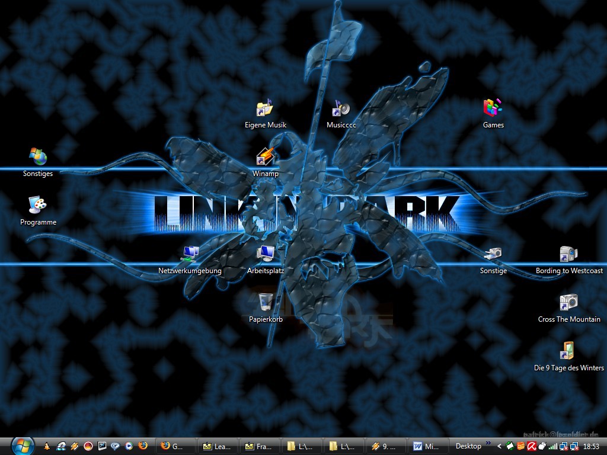
Task: Open the Bording to Westcoast shortcut
Action: [569, 260]
